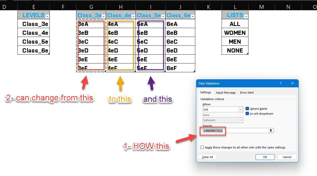Viewport: 317px width, 176px height.
Task: Click the collapse dialog range selector icon
Action: click(x=271, y=130)
